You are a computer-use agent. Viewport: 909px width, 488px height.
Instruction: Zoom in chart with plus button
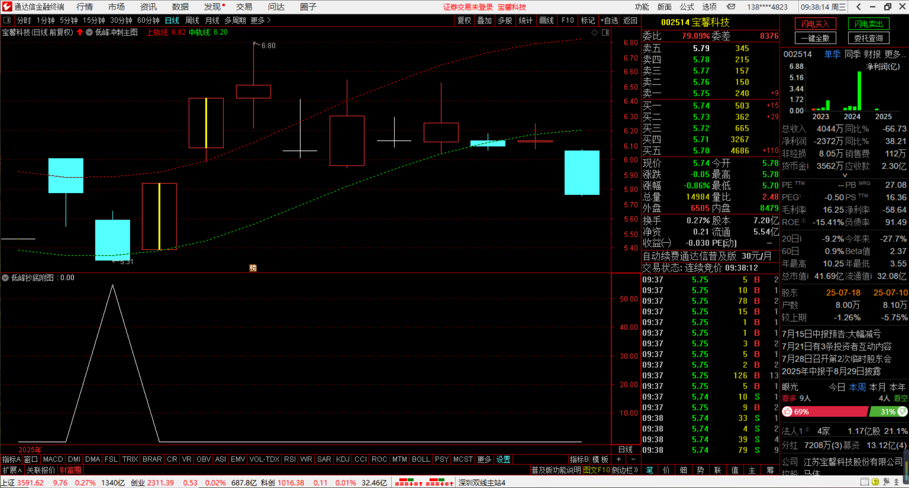click(x=618, y=459)
